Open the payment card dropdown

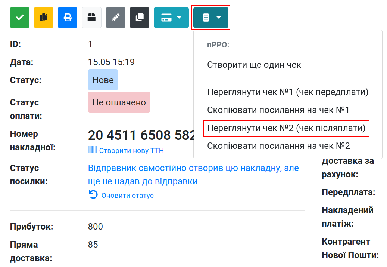coord(171,18)
